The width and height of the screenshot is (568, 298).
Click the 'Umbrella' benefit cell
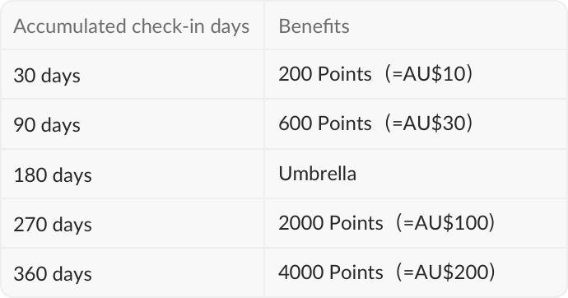point(416,174)
